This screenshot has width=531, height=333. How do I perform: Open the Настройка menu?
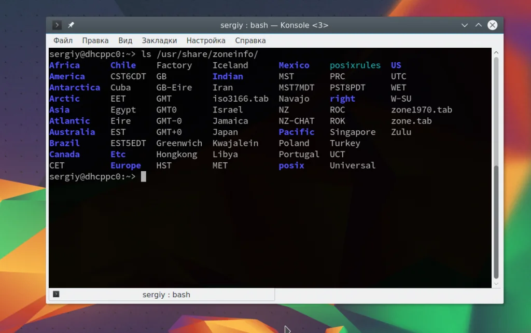pyautogui.click(x=206, y=40)
